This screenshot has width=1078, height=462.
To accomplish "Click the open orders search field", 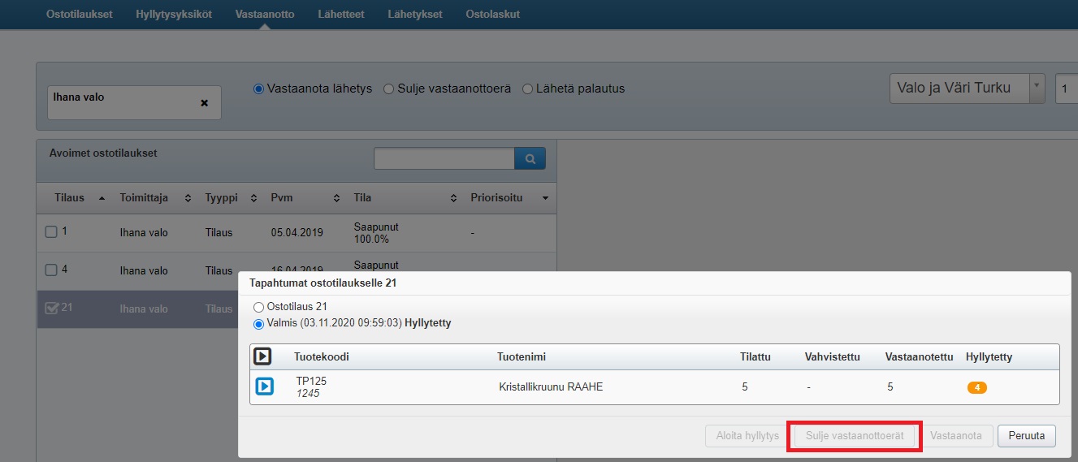I will pyautogui.click(x=444, y=159).
